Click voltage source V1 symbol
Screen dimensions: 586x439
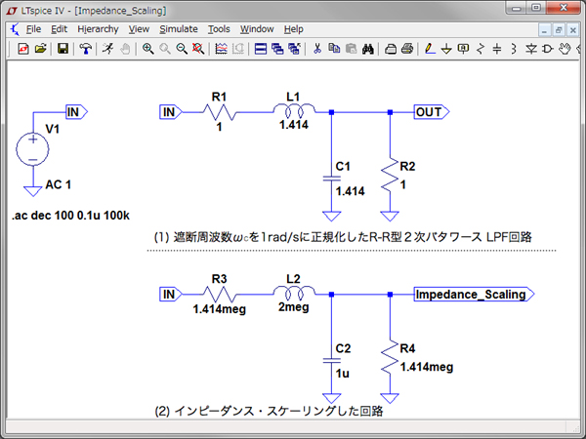[x=32, y=148]
